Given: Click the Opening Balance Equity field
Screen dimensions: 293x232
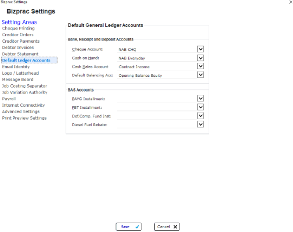Looking at the screenshot, I should [157, 75].
